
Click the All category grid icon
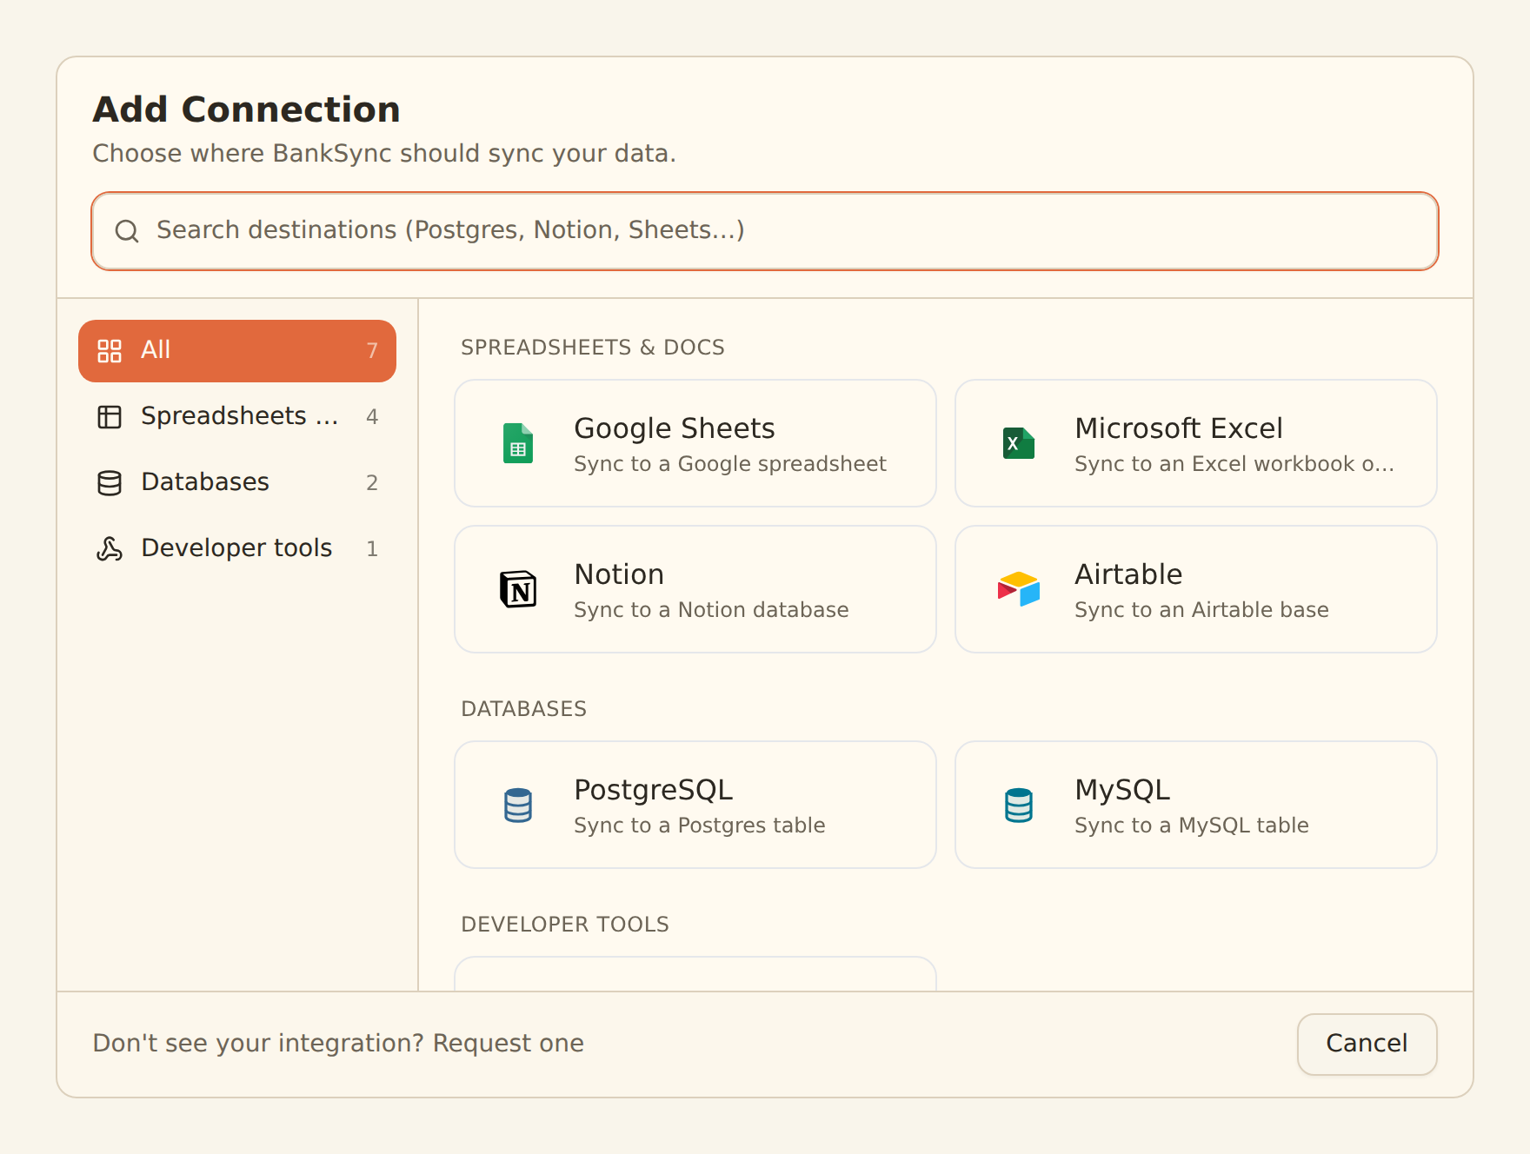point(110,351)
